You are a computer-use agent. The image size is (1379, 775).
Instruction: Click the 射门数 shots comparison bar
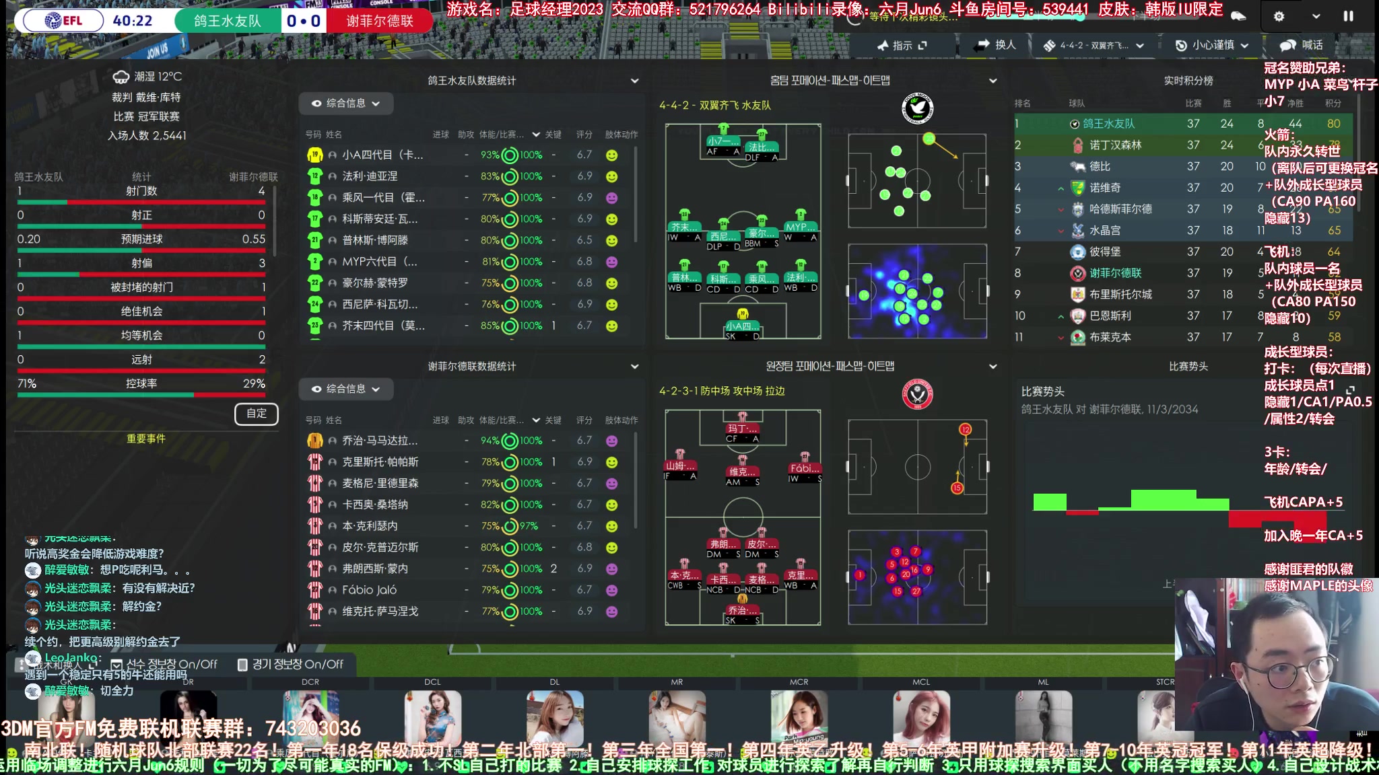(x=141, y=202)
